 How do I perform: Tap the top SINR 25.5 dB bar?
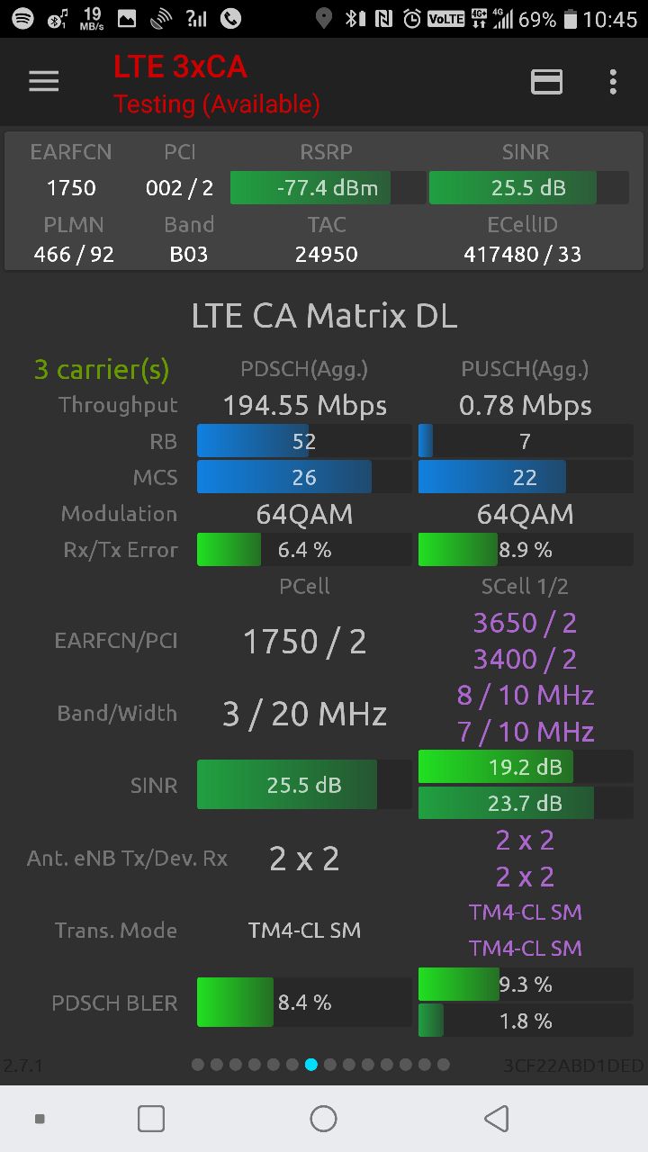click(x=528, y=188)
